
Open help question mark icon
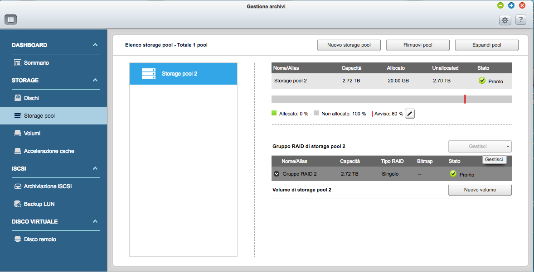coord(520,19)
